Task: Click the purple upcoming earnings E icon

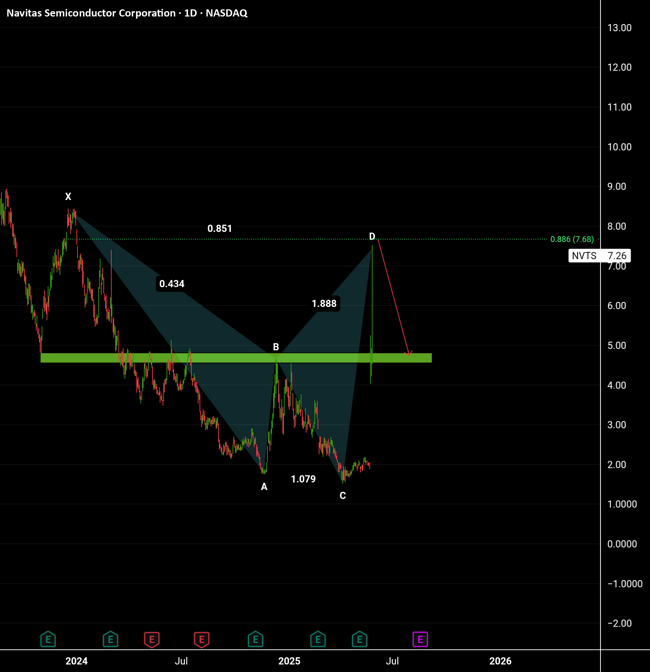Action: click(420, 639)
